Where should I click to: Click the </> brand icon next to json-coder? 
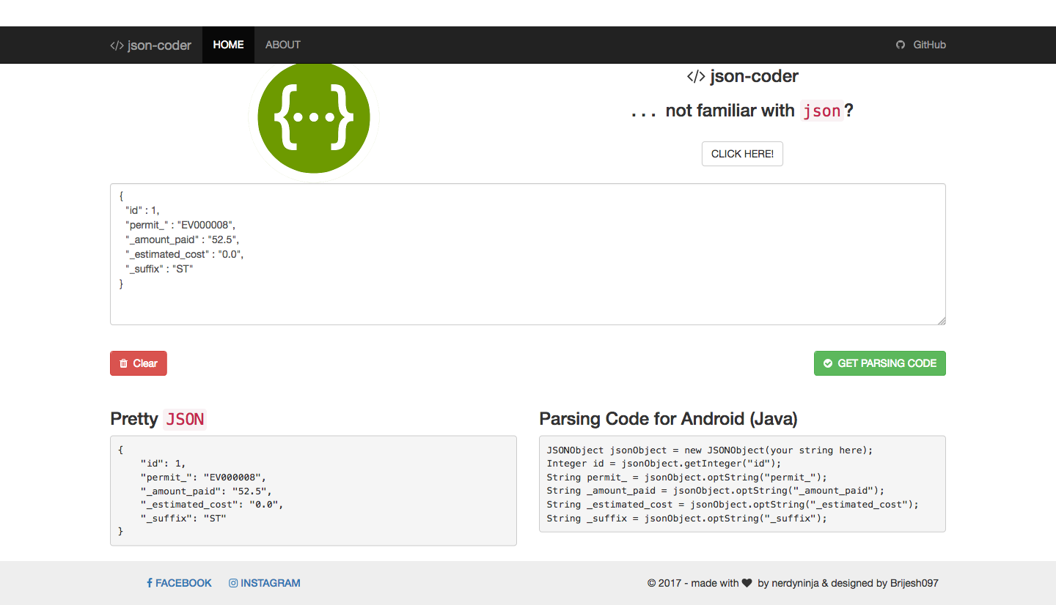click(116, 45)
